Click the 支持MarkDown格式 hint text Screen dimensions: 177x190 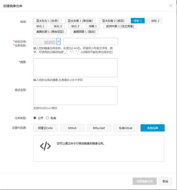tap(45, 108)
